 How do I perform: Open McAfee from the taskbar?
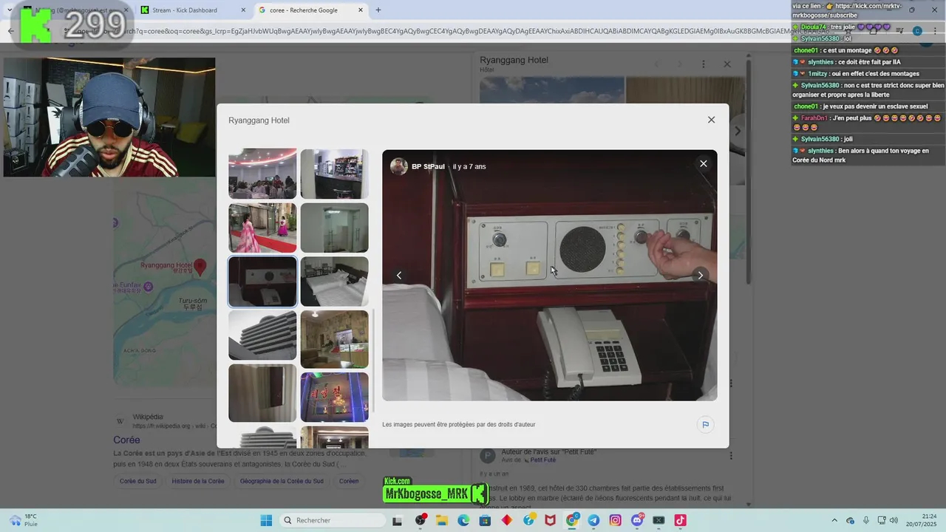(x=550, y=520)
